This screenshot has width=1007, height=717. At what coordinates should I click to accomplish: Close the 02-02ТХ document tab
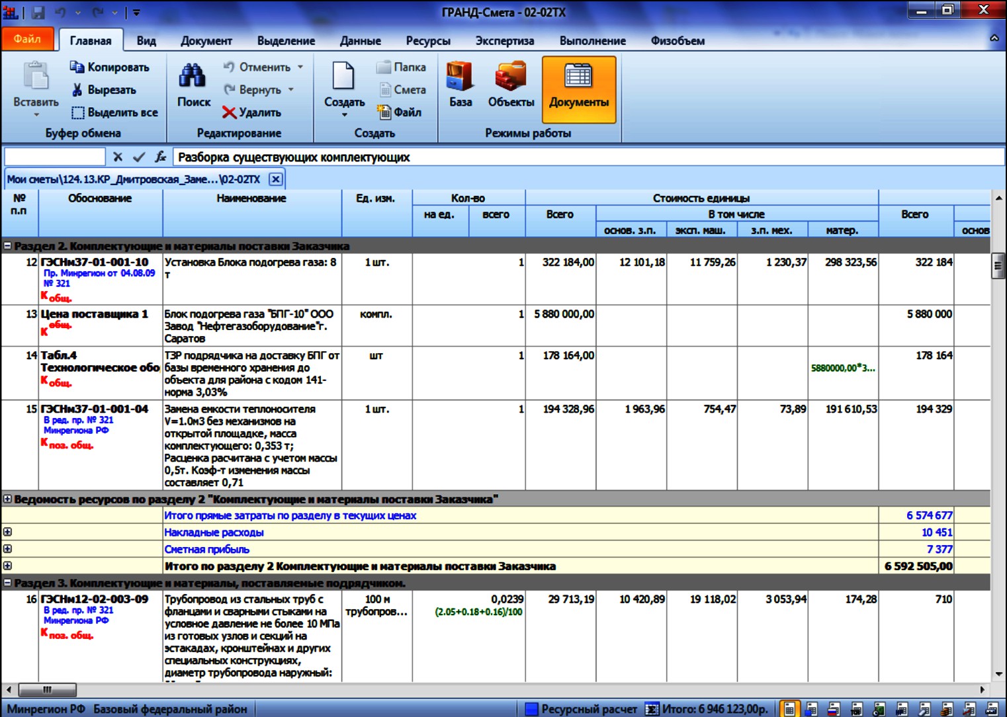(276, 179)
